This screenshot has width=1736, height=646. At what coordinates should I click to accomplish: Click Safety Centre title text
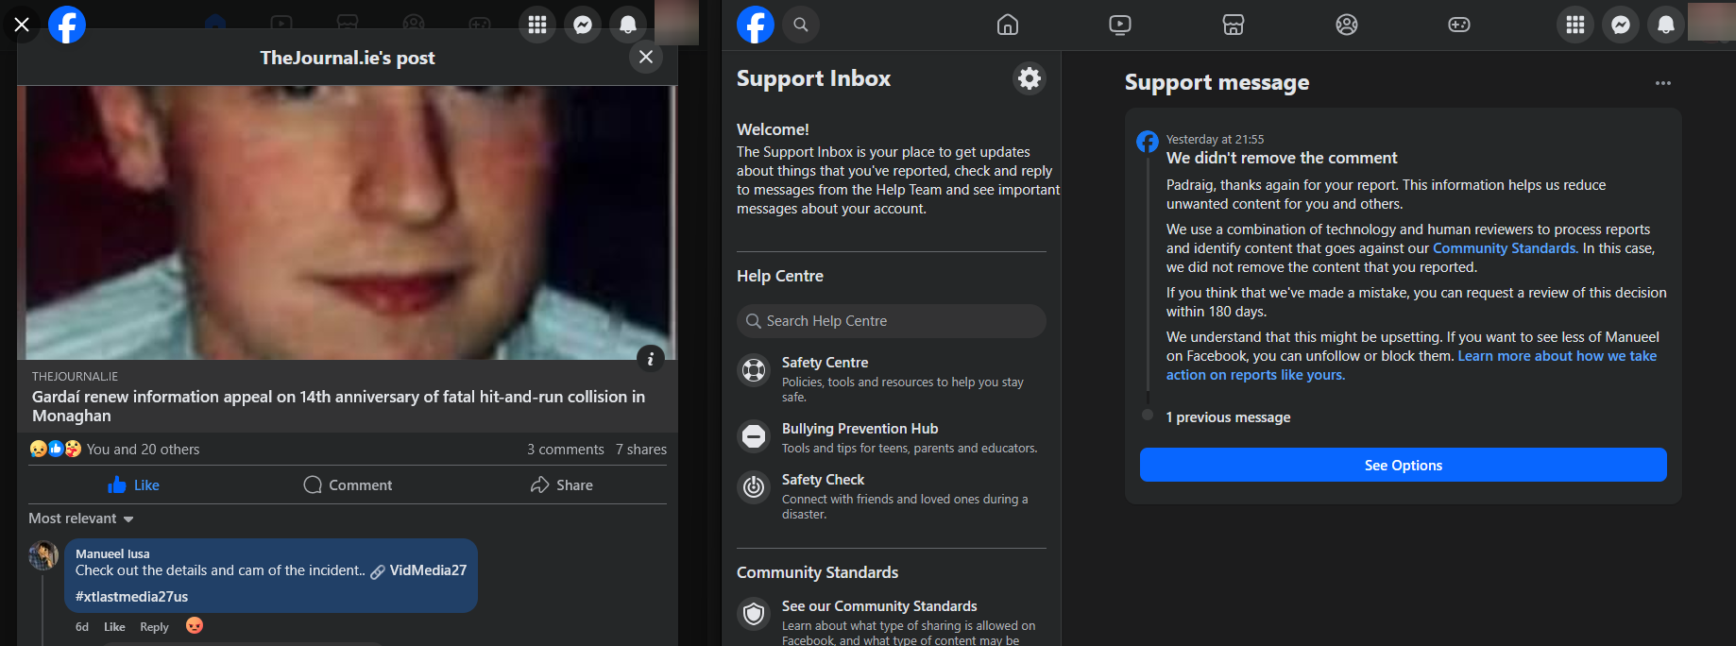[825, 363]
